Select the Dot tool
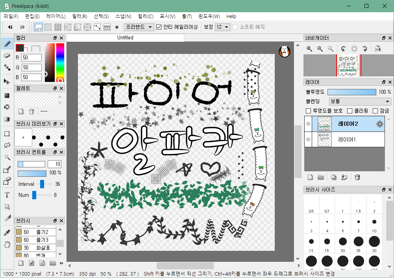Screen dimensions: 394x278 7,67
